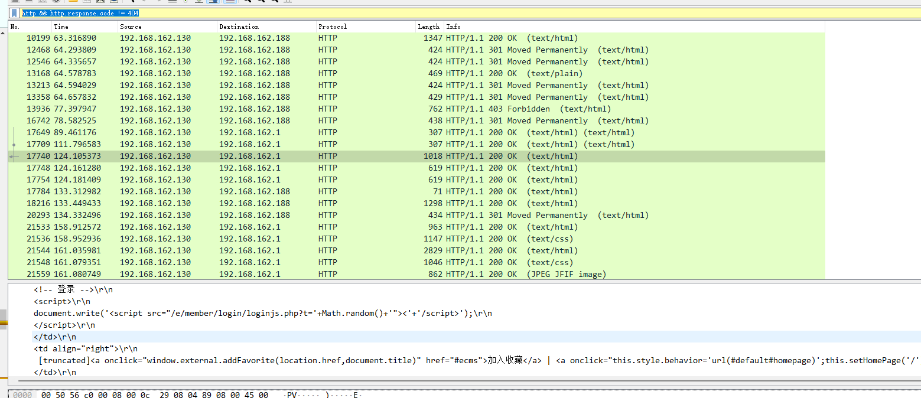Sort by the Destination column header
921x398 pixels.
tap(266, 27)
